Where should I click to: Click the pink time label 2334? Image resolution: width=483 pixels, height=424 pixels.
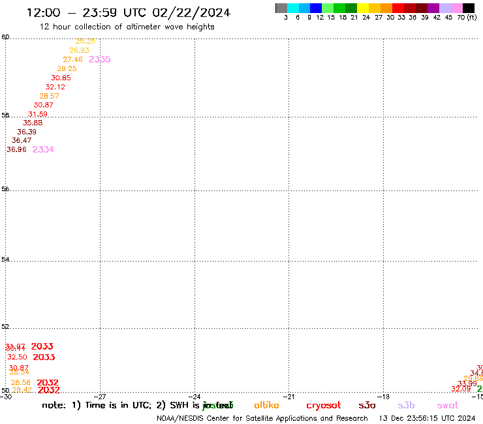(x=43, y=149)
